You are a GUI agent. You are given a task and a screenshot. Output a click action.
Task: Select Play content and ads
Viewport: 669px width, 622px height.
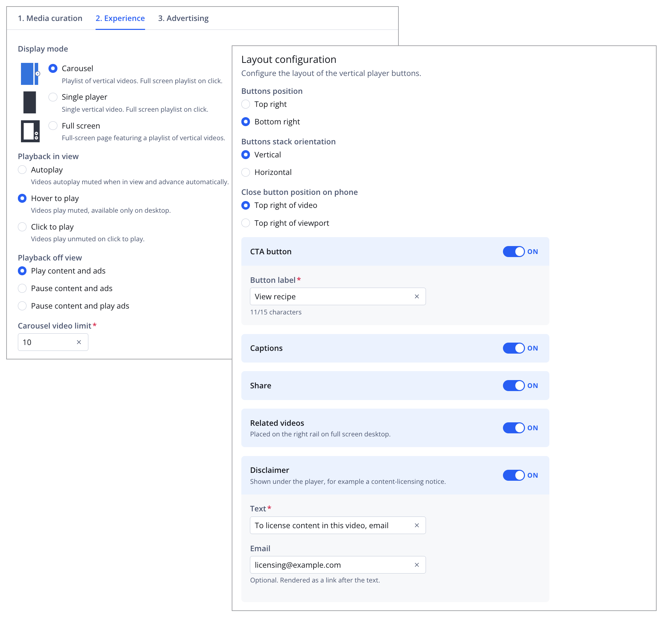pyautogui.click(x=22, y=271)
